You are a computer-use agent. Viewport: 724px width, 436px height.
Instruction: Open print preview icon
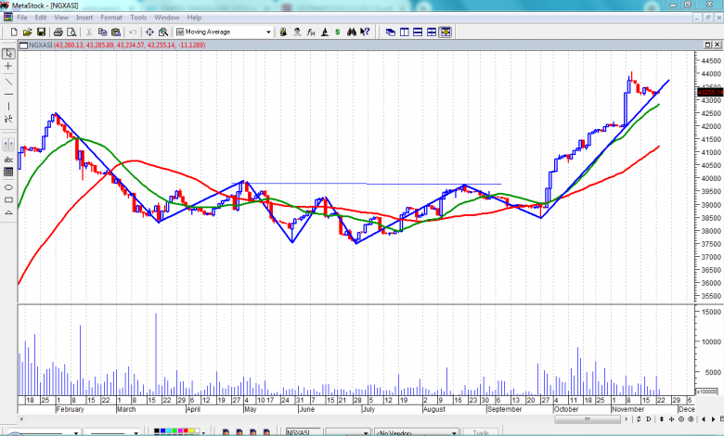point(71,32)
